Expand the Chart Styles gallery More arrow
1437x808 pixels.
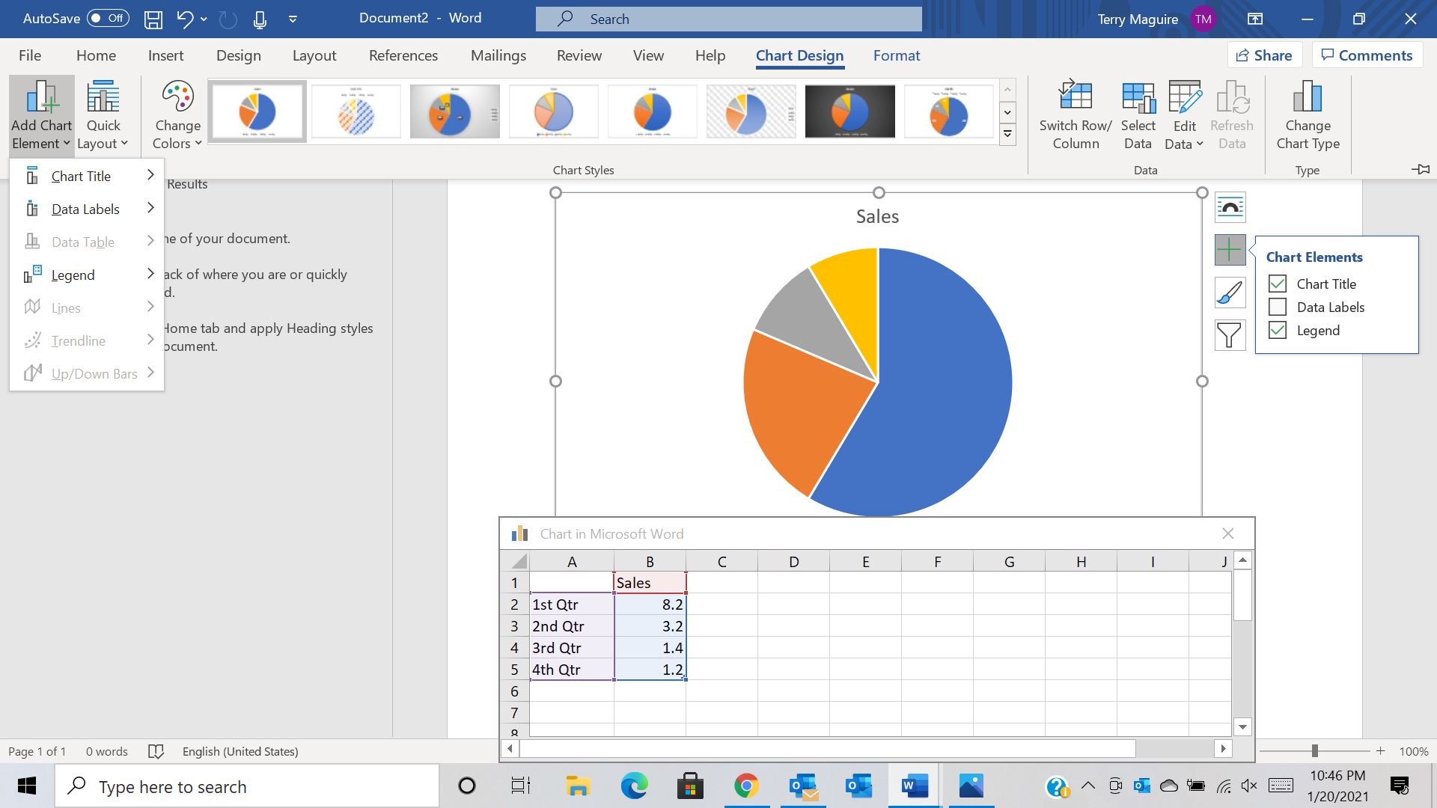coord(1007,135)
